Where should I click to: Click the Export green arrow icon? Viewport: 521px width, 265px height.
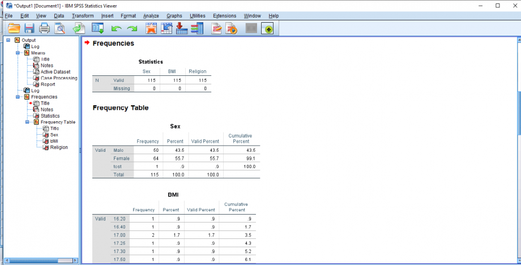click(x=79, y=28)
